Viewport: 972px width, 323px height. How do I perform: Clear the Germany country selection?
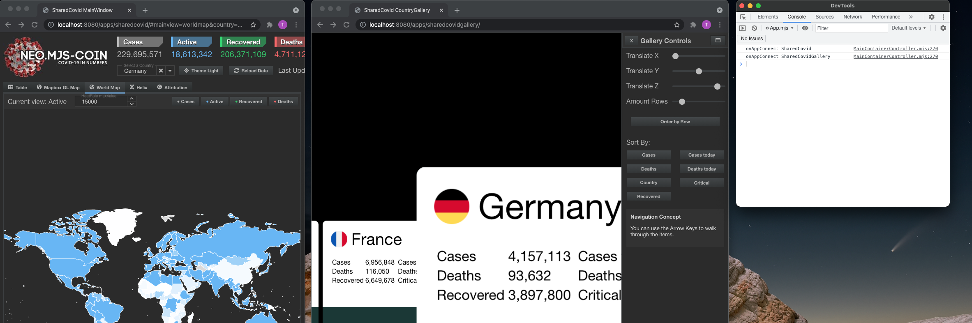(161, 71)
